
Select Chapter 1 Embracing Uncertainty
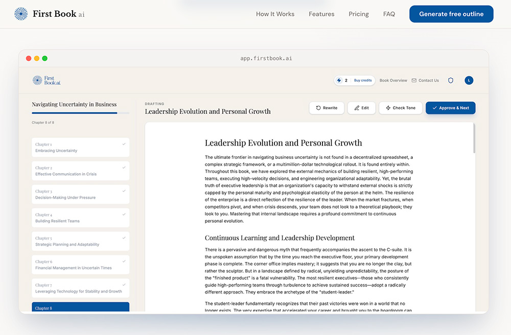(81, 148)
